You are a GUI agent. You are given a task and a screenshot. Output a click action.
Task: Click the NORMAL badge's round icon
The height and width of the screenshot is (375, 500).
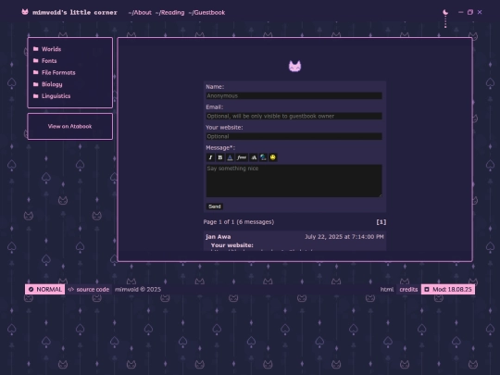pyautogui.click(x=31, y=289)
